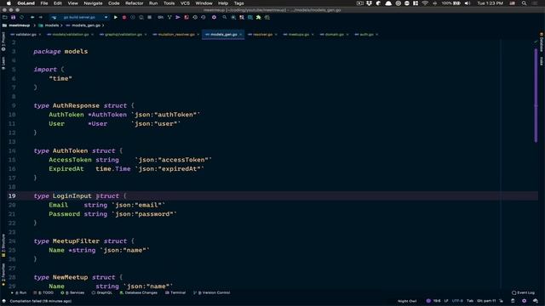The height and width of the screenshot is (306, 545).
Task: Open the Event Log
Action: pos(523,292)
